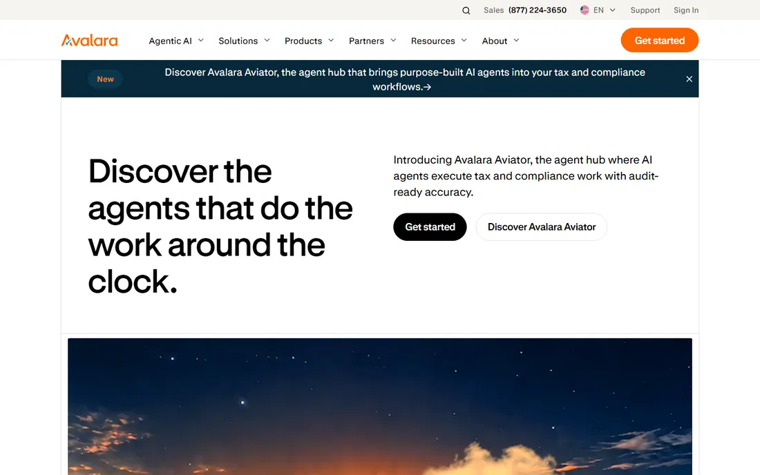This screenshot has width=760, height=475.
Task: Click the black Get started button
Action: [x=430, y=227]
